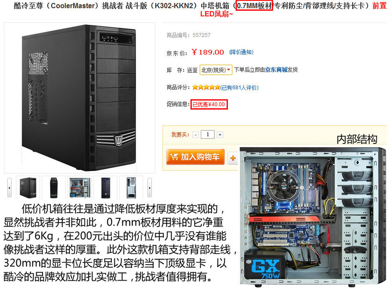Click the five-star product rating icons

(206, 87)
